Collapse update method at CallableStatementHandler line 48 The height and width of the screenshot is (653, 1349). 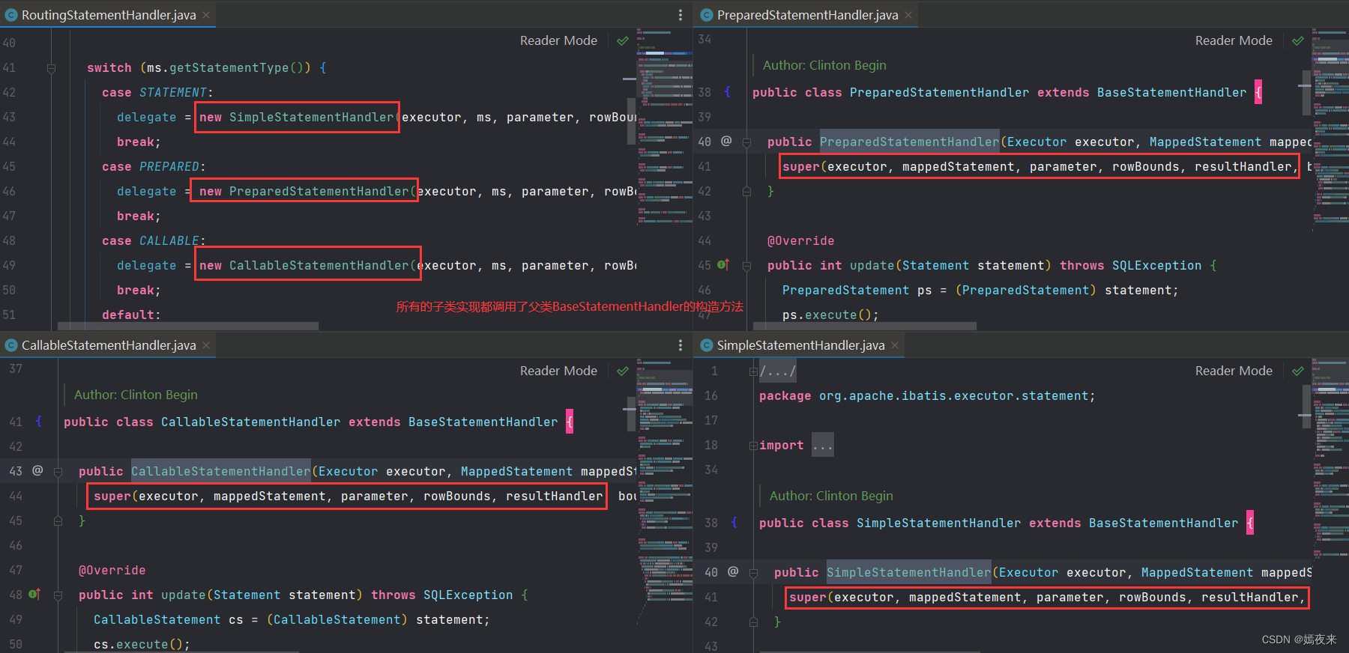click(x=58, y=595)
